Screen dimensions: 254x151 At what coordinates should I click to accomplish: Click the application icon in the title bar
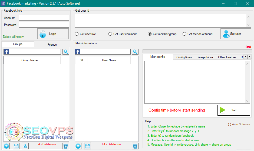[x=3, y=4]
